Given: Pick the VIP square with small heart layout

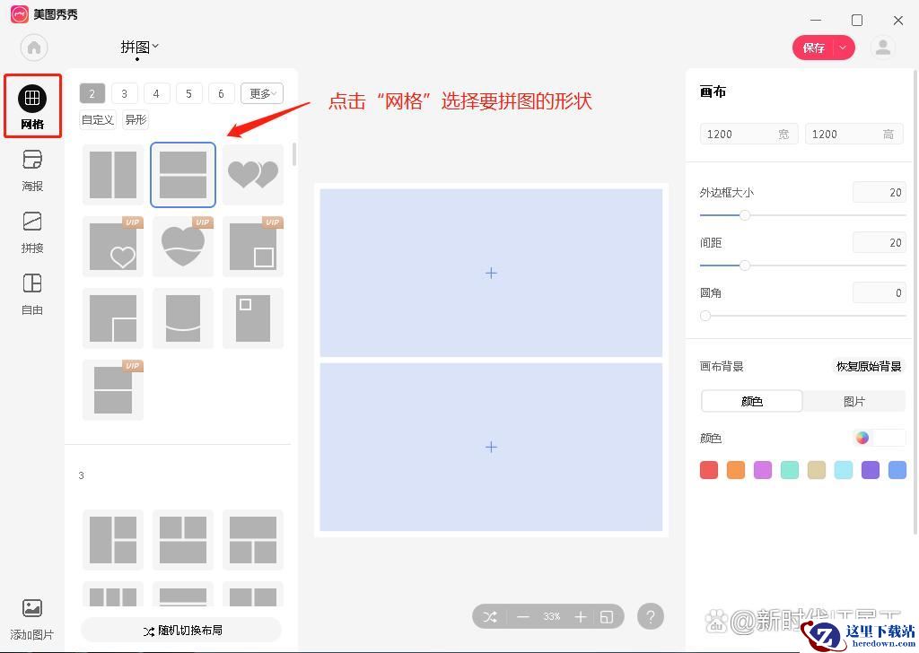Looking at the screenshot, I should tap(113, 247).
